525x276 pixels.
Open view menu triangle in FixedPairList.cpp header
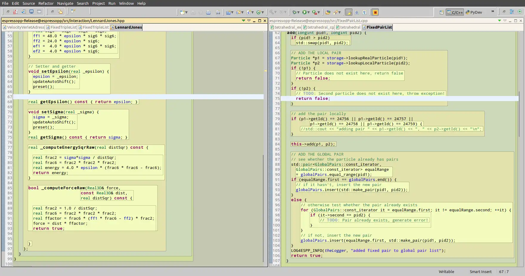tap(505, 21)
